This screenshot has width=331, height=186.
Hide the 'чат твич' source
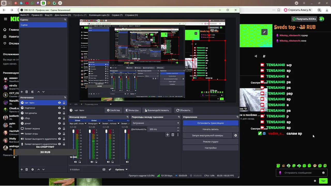coord(59,103)
